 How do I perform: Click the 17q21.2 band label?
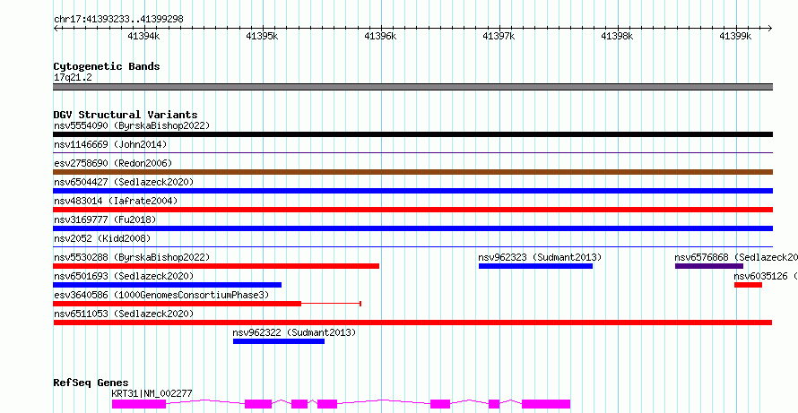tap(73, 77)
